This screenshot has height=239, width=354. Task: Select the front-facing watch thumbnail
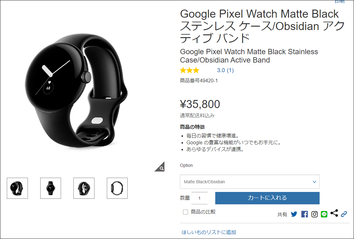coord(50,188)
